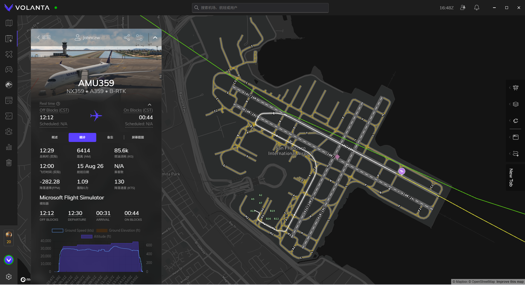Share this flight with the share icon
Viewport: 525px width, 285px height.
[x=127, y=37]
